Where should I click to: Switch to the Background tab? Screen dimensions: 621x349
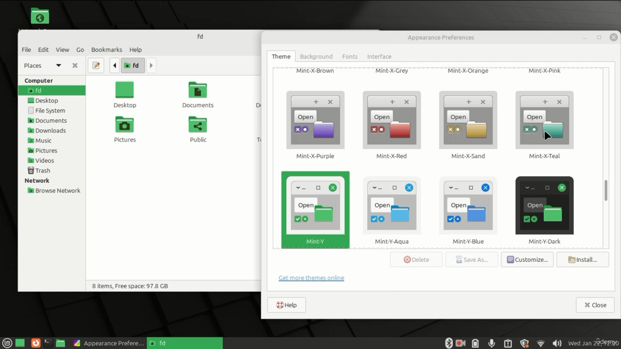316,56
